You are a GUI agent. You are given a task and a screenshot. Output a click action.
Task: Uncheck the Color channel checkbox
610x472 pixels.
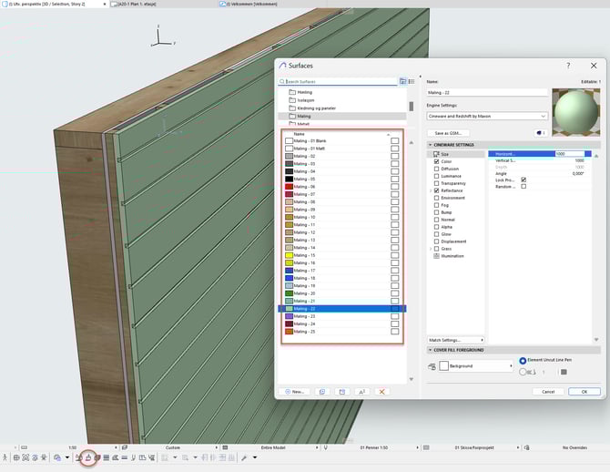pyautogui.click(x=437, y=161)
